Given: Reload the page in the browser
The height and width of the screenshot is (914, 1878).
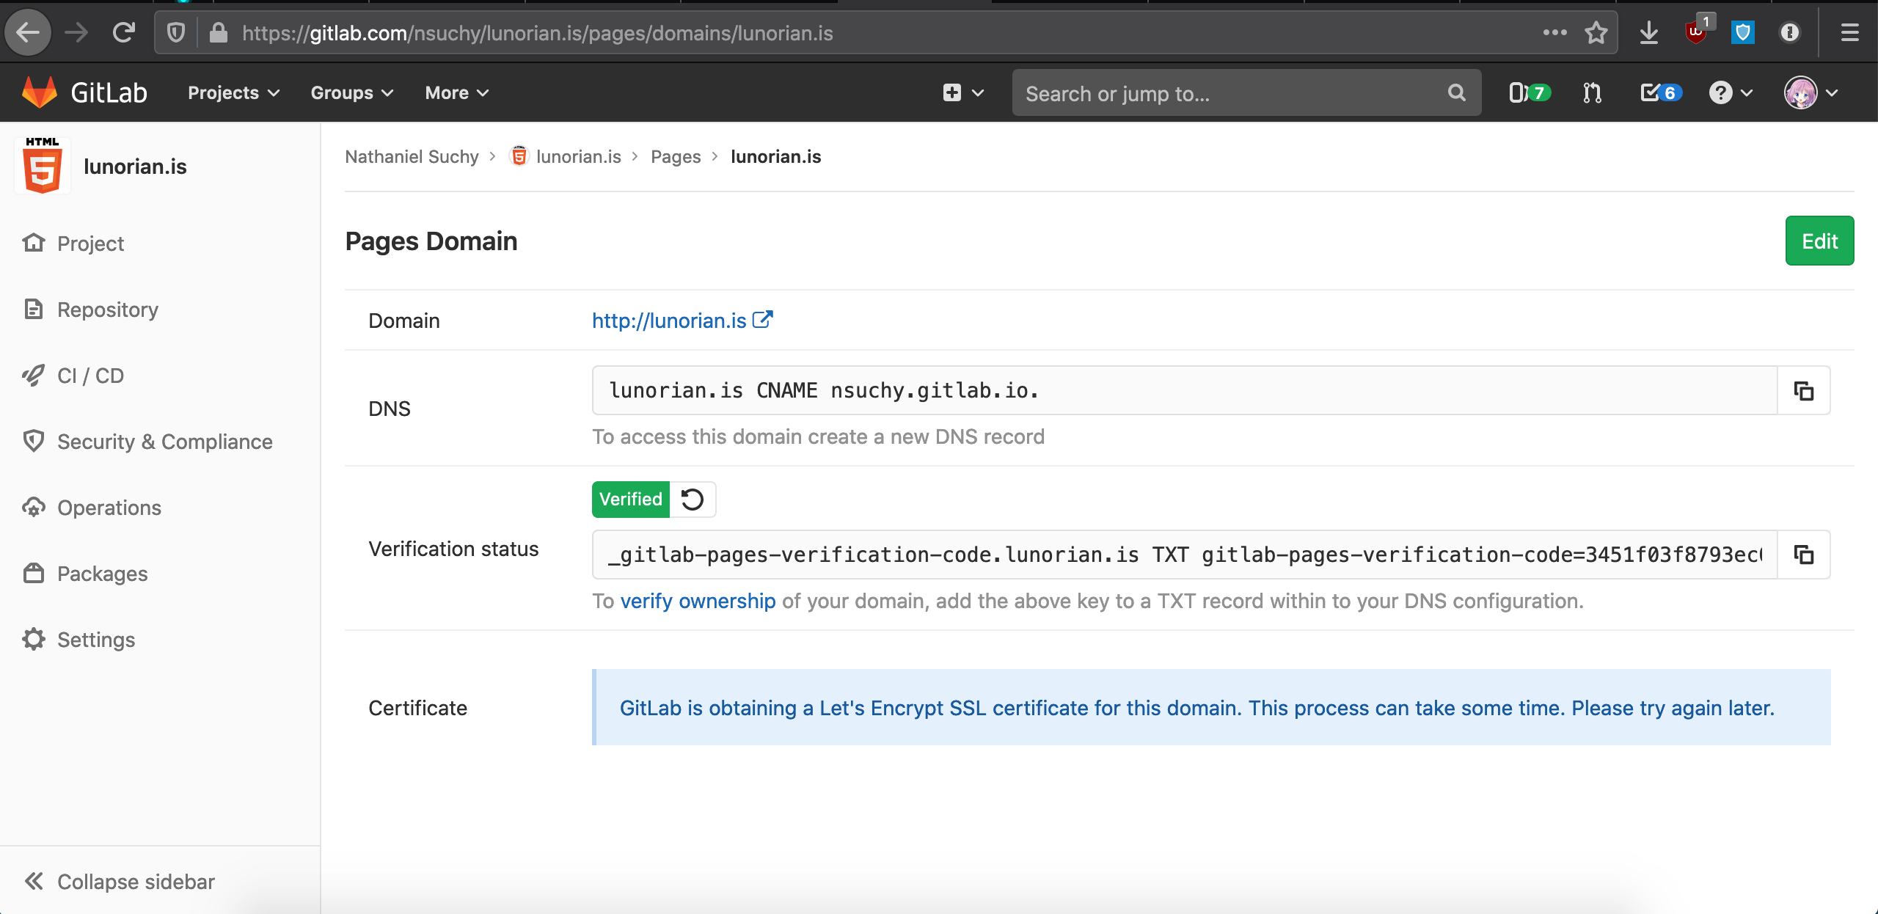Looking at the screenshot, I should coord(124,32).
